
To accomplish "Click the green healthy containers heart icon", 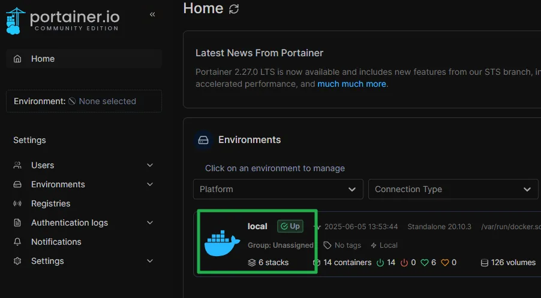I will tap(425, 263).
